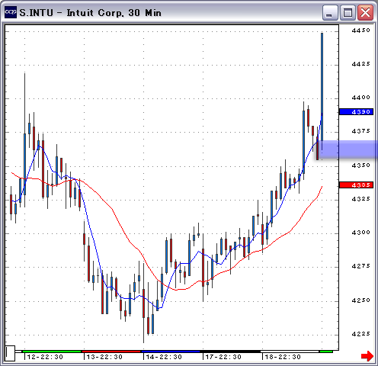Viewport: 378px width, 366px height.
Task: Click the 4225 price axis label
Action: [360, 334]
